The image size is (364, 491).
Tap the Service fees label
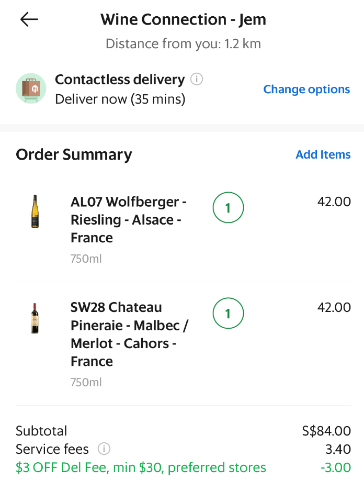pyautogui.click(x=52, y=449)
